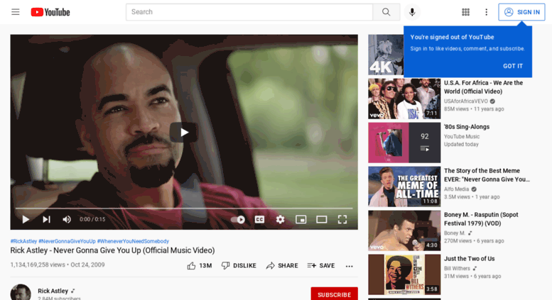Screen dimensions: 552x300
Task: Mute the video volume
Action: (67, 219)
